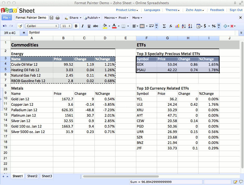Click the AutoSum sigma icon
The height and width of the screenshot is (185, 244).
pyautogui.click(x=164, y=26)
